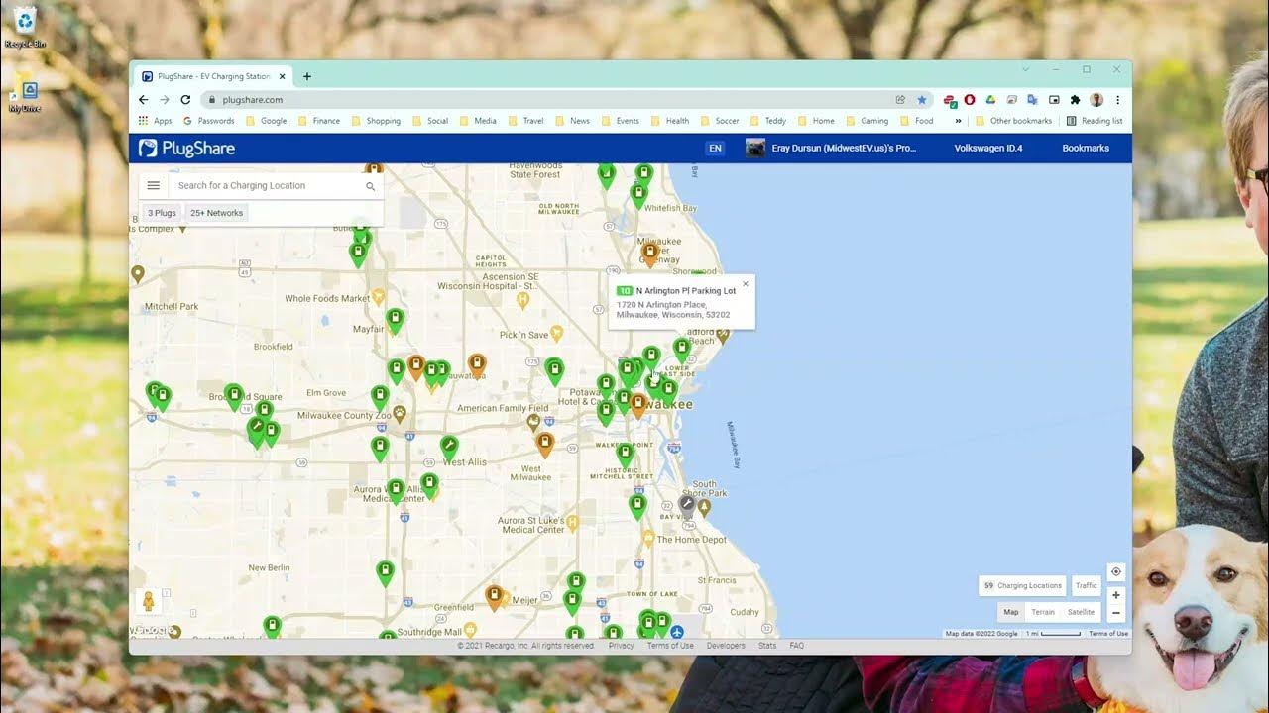Show the 59 Charging Locations list
The width and height of the screenshot is (1269, 713).
tap(1022, 585)
